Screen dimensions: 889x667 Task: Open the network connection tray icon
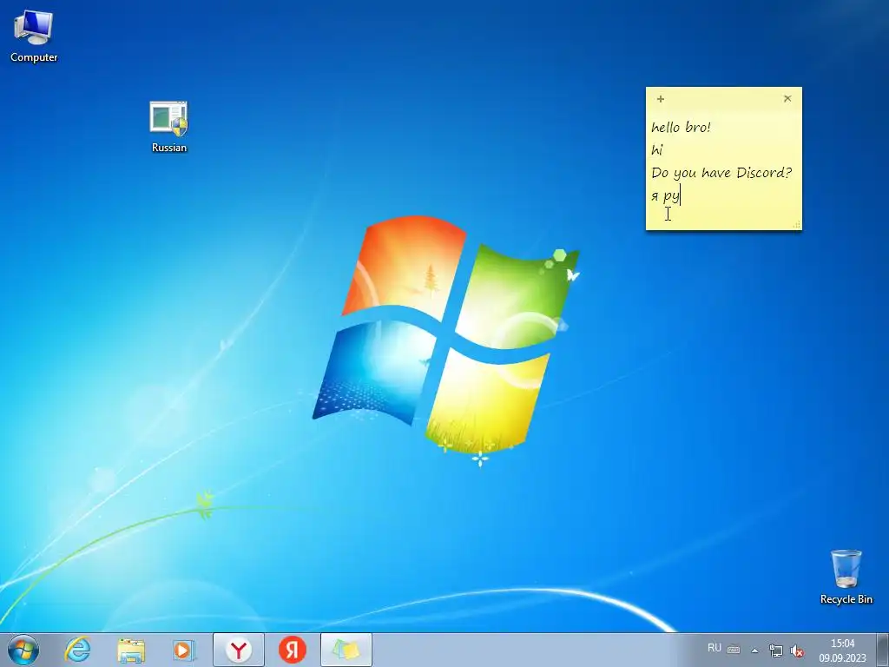pos(775,650)
